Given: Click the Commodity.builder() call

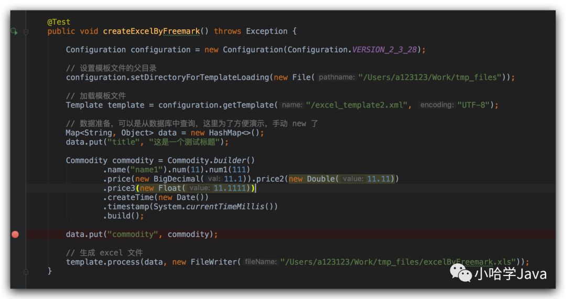Looking at the screenshot, I should (211, 161).
